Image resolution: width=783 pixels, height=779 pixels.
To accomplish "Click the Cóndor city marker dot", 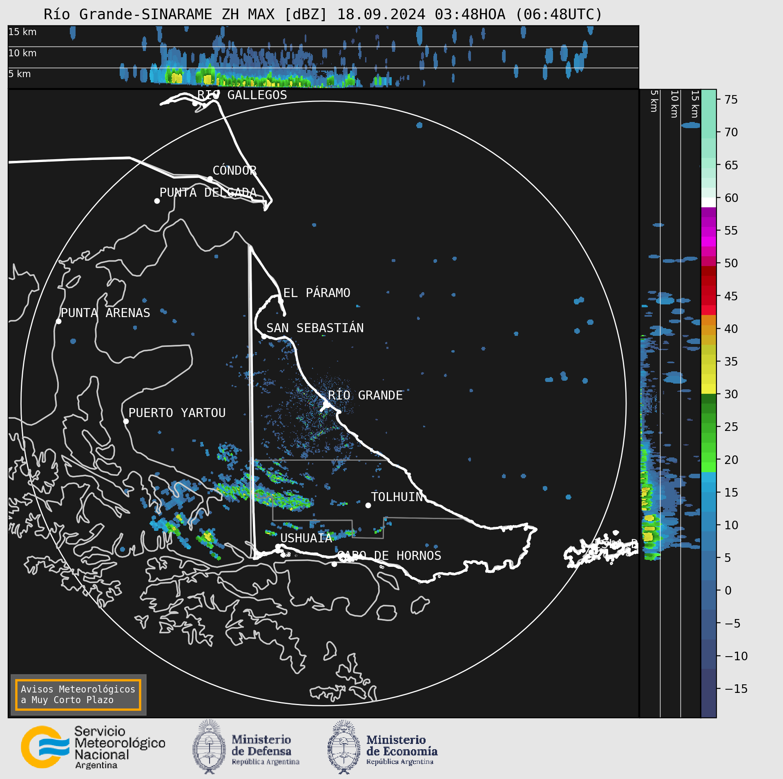I will point(210,179).
